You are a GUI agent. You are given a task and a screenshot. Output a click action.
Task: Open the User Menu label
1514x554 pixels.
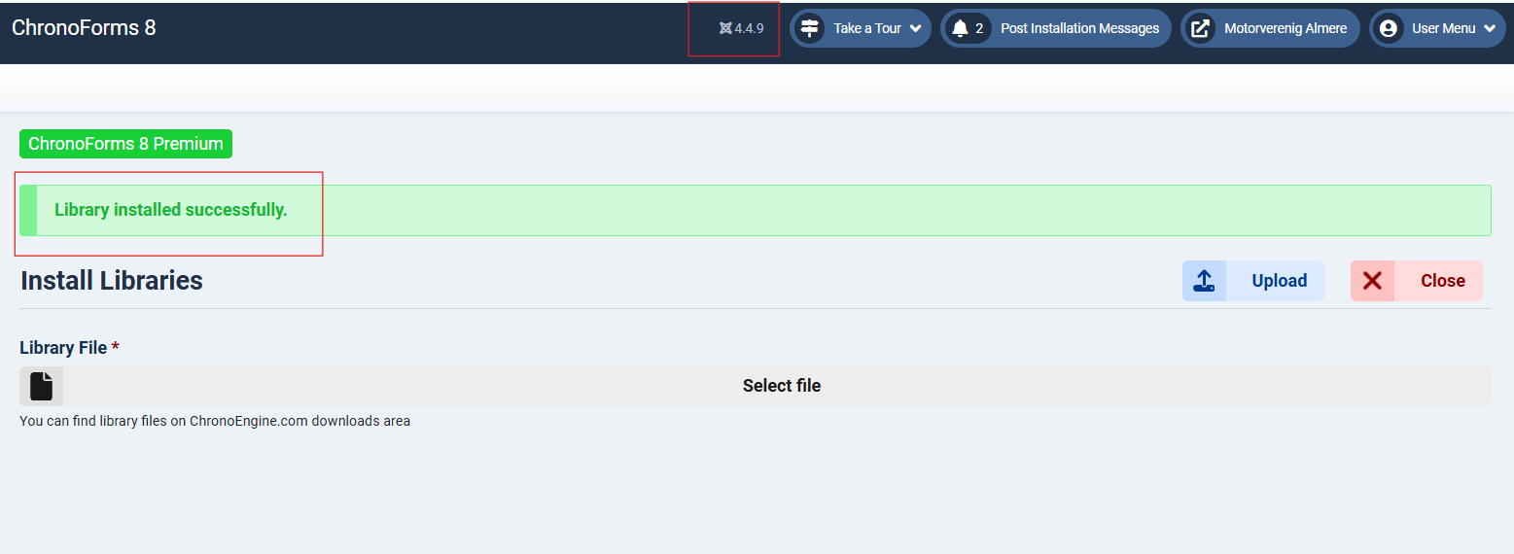(x=1443, y=28)
